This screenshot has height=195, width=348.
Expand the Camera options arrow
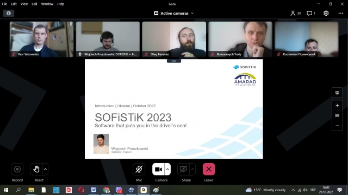[x=168, y=170]
